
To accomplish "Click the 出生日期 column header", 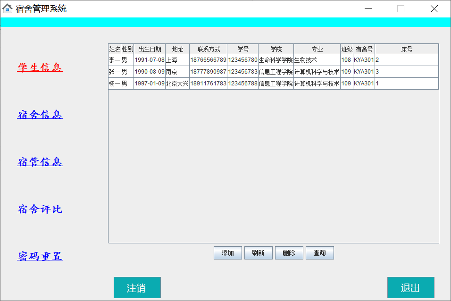I will (x=150, y=49).
